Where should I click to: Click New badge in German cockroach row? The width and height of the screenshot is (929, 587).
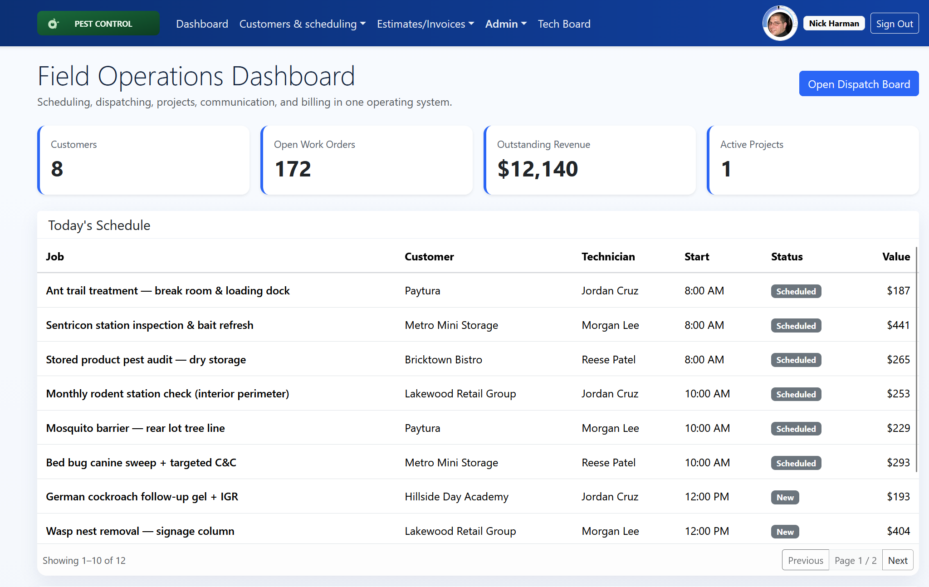click(785, 497)
